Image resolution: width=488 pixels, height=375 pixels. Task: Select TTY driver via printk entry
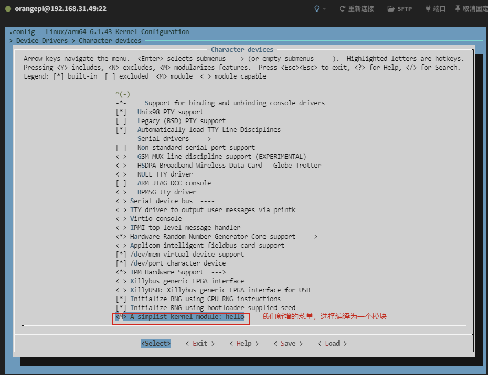point(205,210)
